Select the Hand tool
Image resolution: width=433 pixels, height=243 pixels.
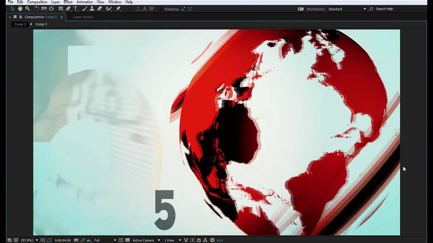(x=20, y=9)
